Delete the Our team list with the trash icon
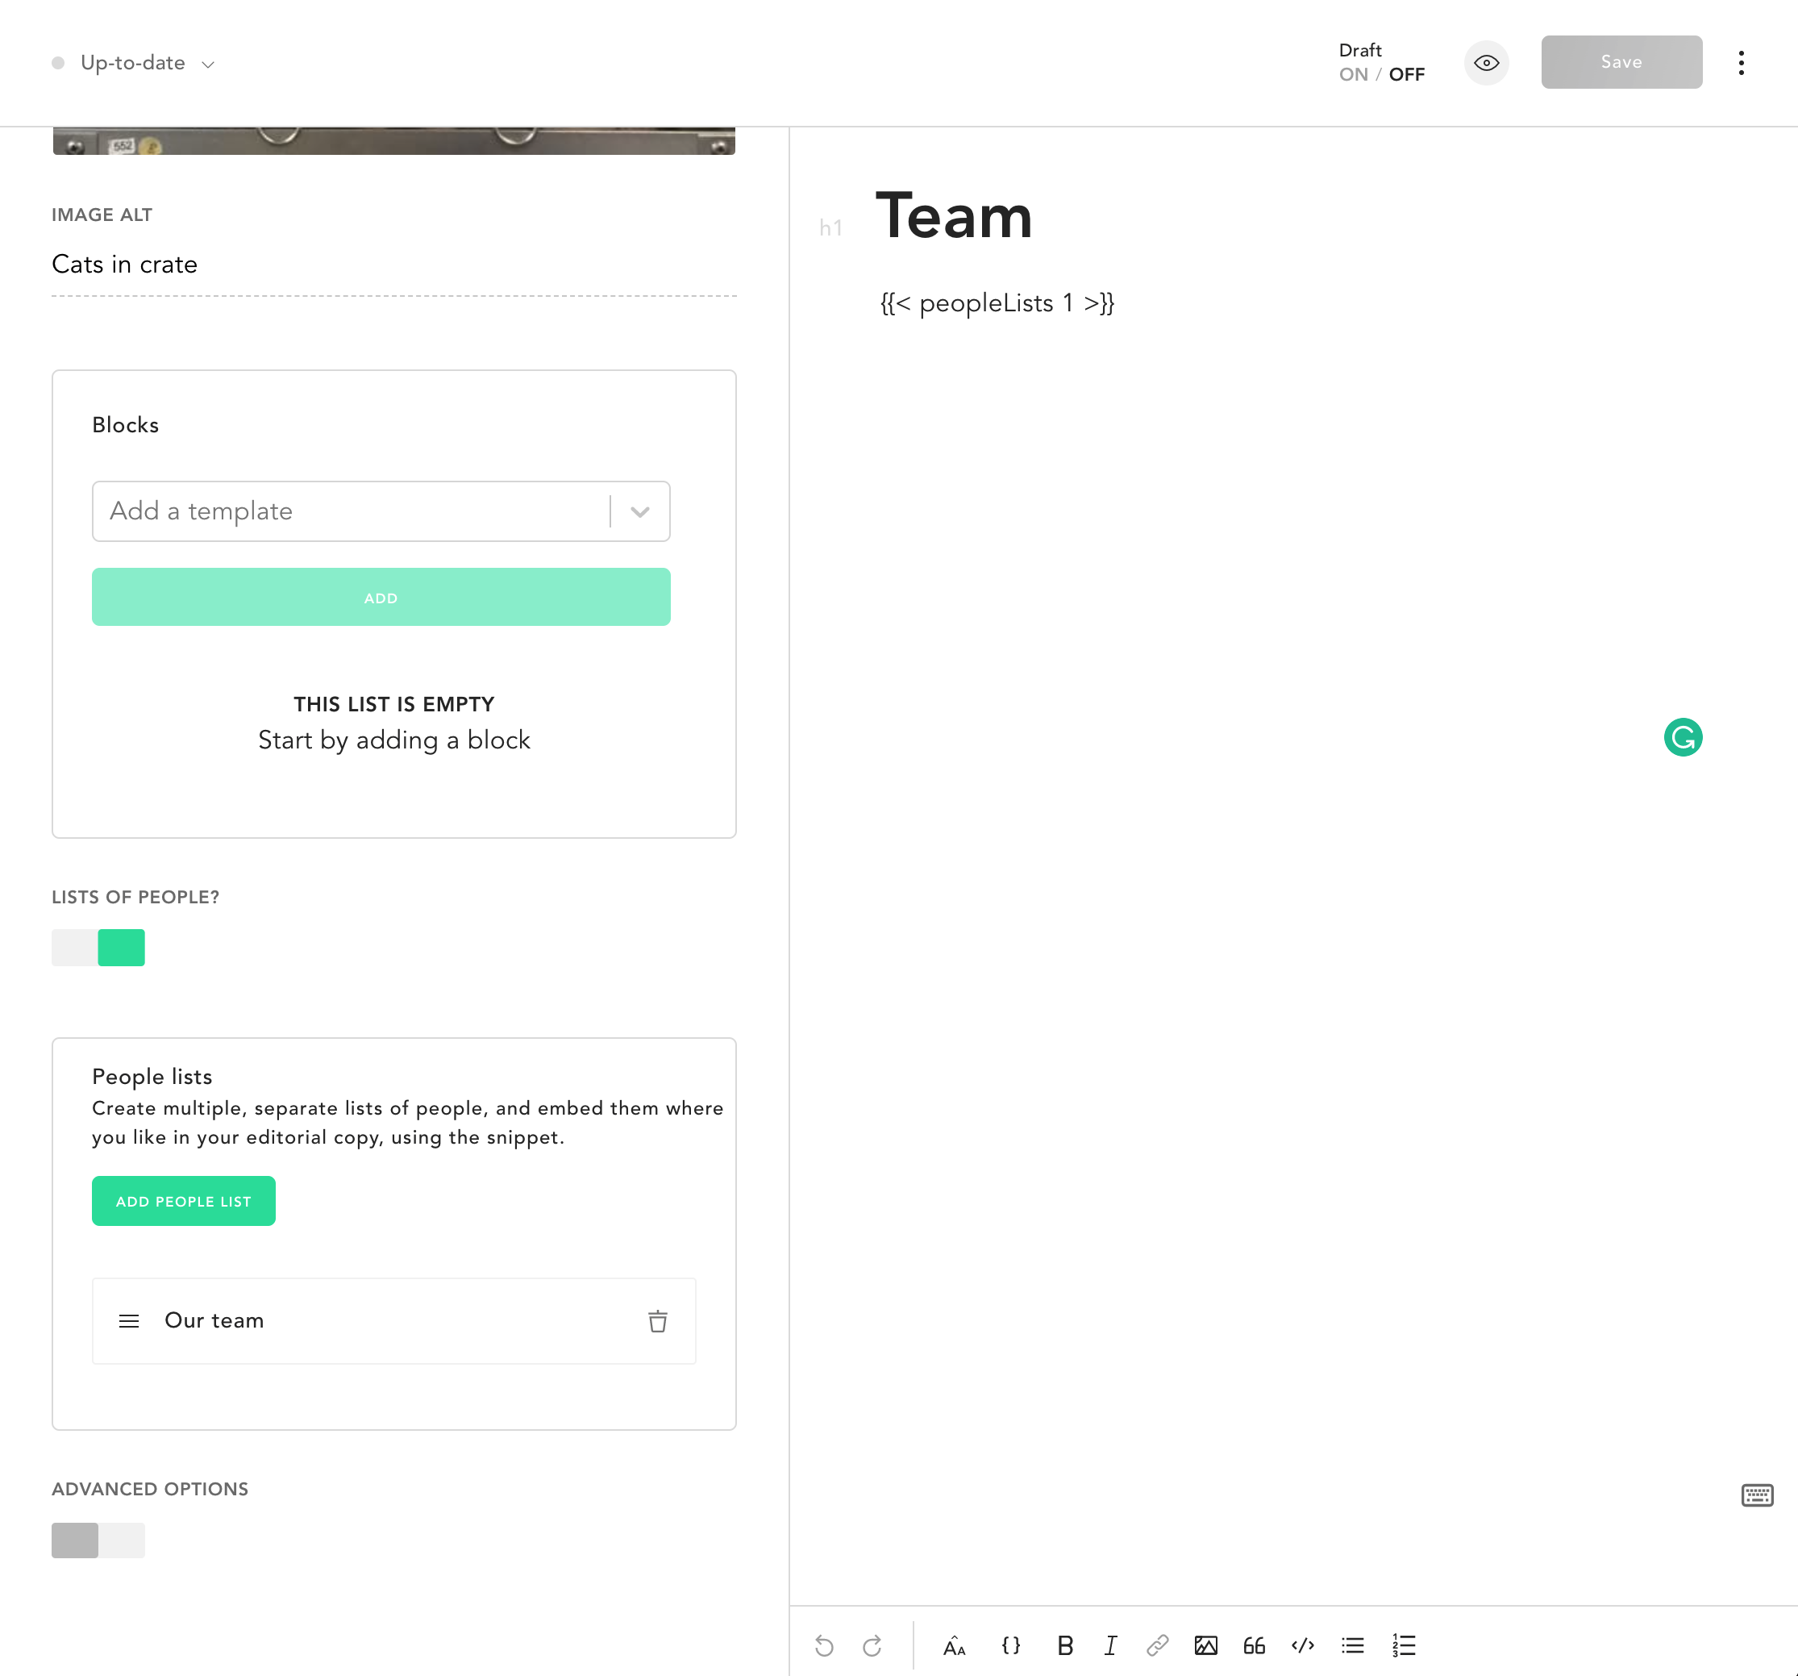Image resolution: width=1798 pixels, height=1676 pixels. (x=657, y=1321)
